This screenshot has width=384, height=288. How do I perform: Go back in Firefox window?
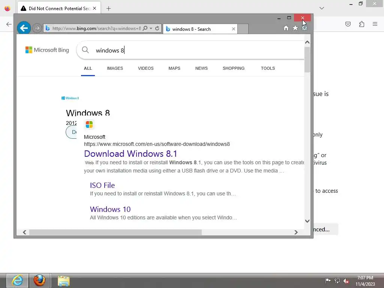click(9, 24)
